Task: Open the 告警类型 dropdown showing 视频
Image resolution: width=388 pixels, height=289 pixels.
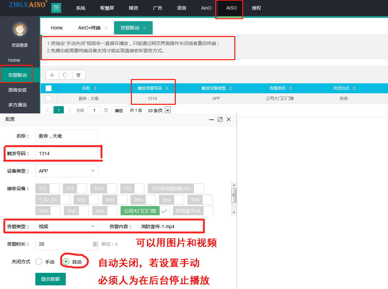Action: pyautogui.click(x=66, y=227)
